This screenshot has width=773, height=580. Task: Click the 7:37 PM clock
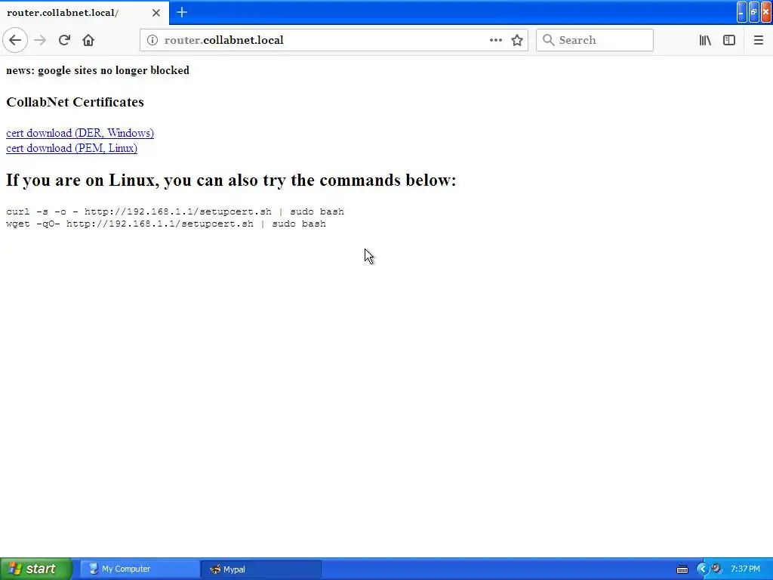[745, 569]
